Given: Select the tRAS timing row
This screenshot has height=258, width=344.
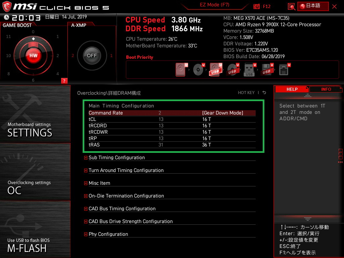Looking at the screenshot, I should (172, 144).
